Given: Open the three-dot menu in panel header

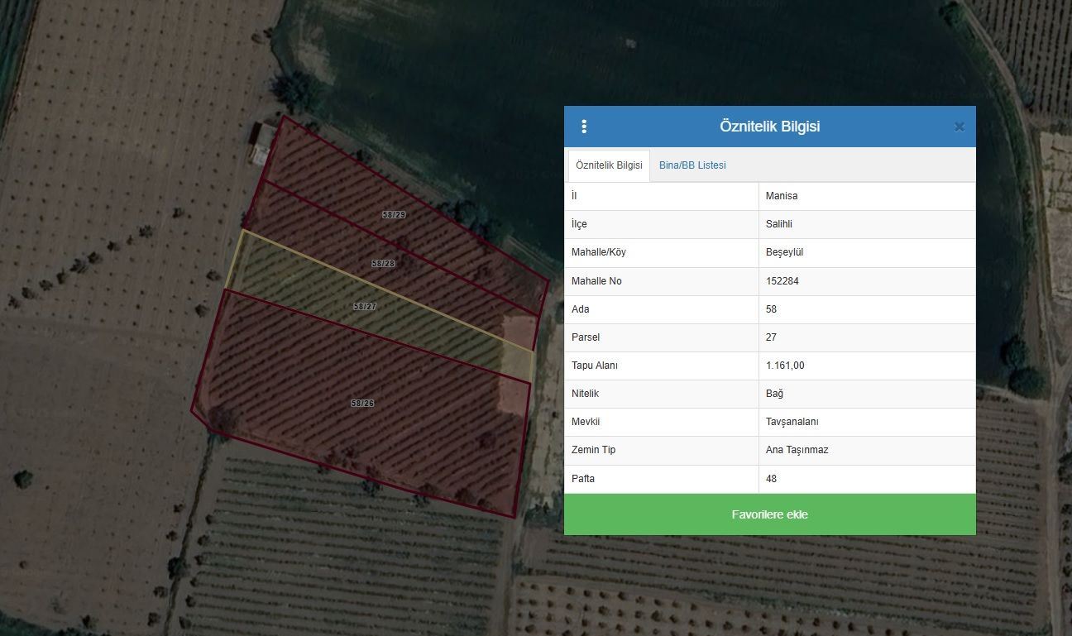Looking at the screenshot, I should 584,127.
